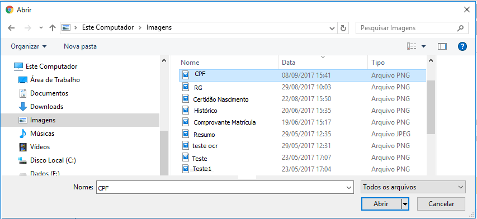Viewport: 477px width, 219px height.
Task: Click the Área de Trabalho desktop icon
Action: (23, 80)
